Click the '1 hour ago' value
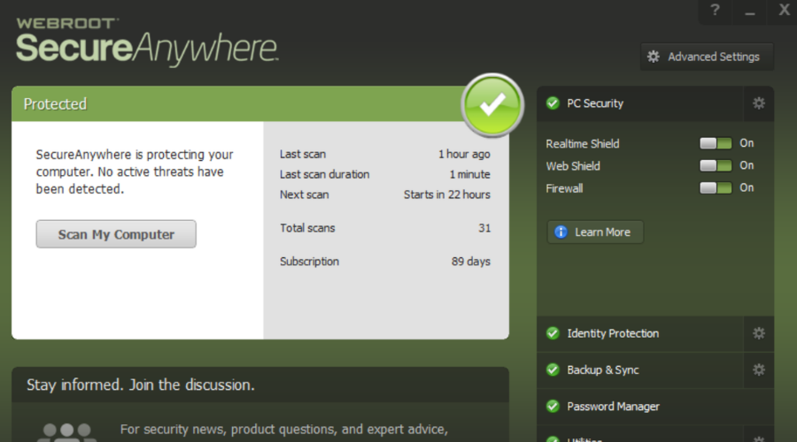The height and width of the screenshot is (442, 797). pos(464,155)
